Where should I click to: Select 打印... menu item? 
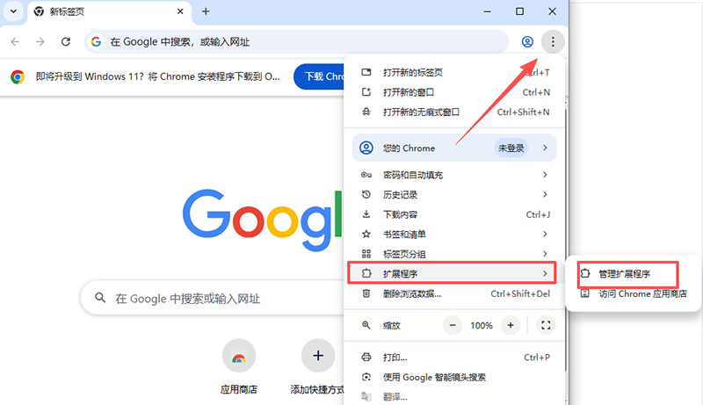pos(454,357)
